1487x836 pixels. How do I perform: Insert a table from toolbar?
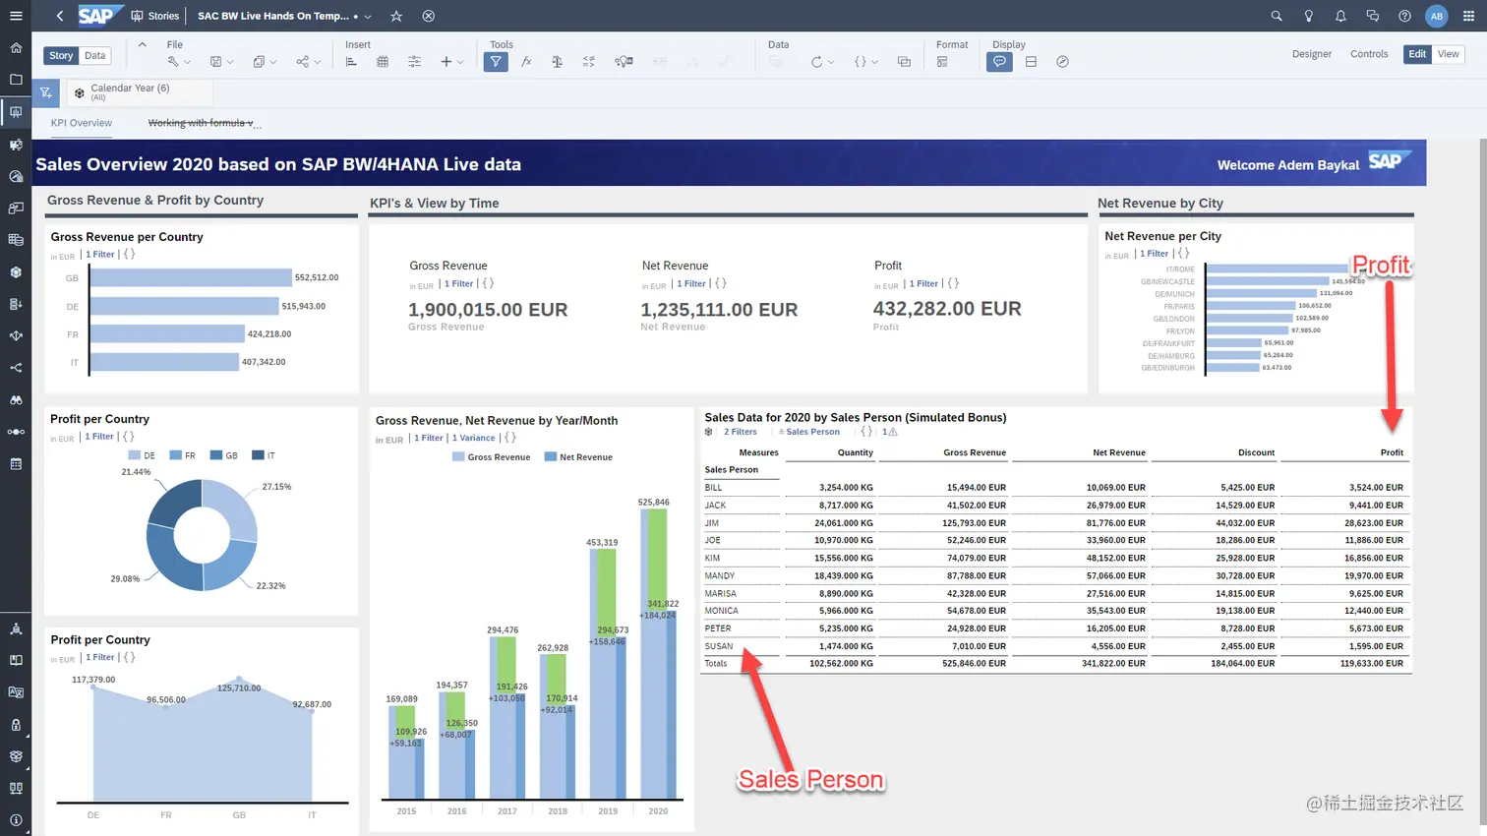(383, 61)
